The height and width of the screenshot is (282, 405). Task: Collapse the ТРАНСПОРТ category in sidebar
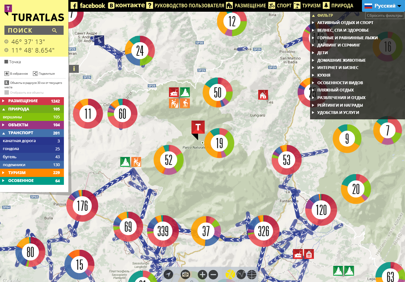click(x=32, y=133)
